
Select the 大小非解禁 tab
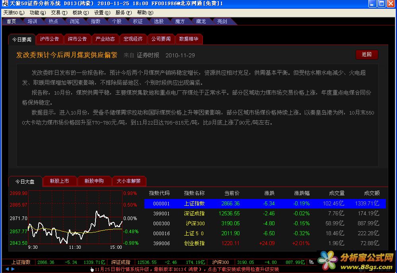click(128, 181)
